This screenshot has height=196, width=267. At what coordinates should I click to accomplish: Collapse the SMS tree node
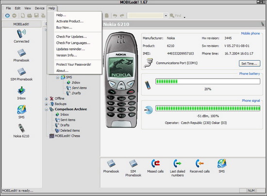coord(58,77)
